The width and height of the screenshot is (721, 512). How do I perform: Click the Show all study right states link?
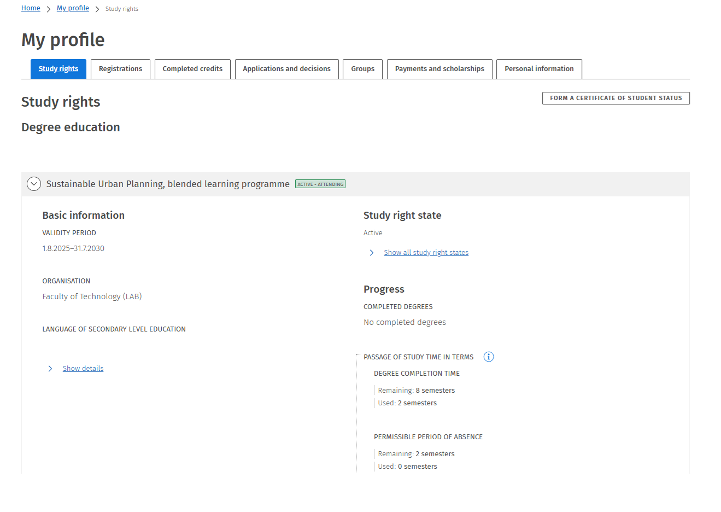tap(426, 253)
